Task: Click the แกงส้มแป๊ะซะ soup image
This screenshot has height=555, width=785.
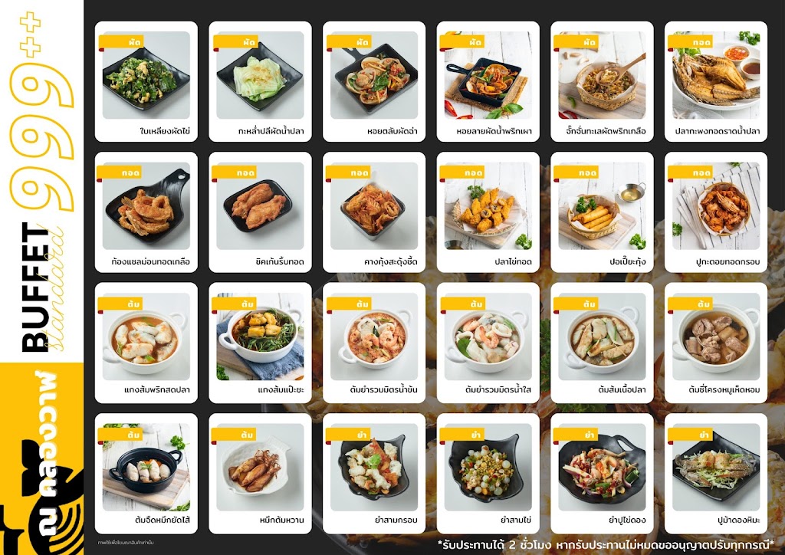Action: point(260,337)
